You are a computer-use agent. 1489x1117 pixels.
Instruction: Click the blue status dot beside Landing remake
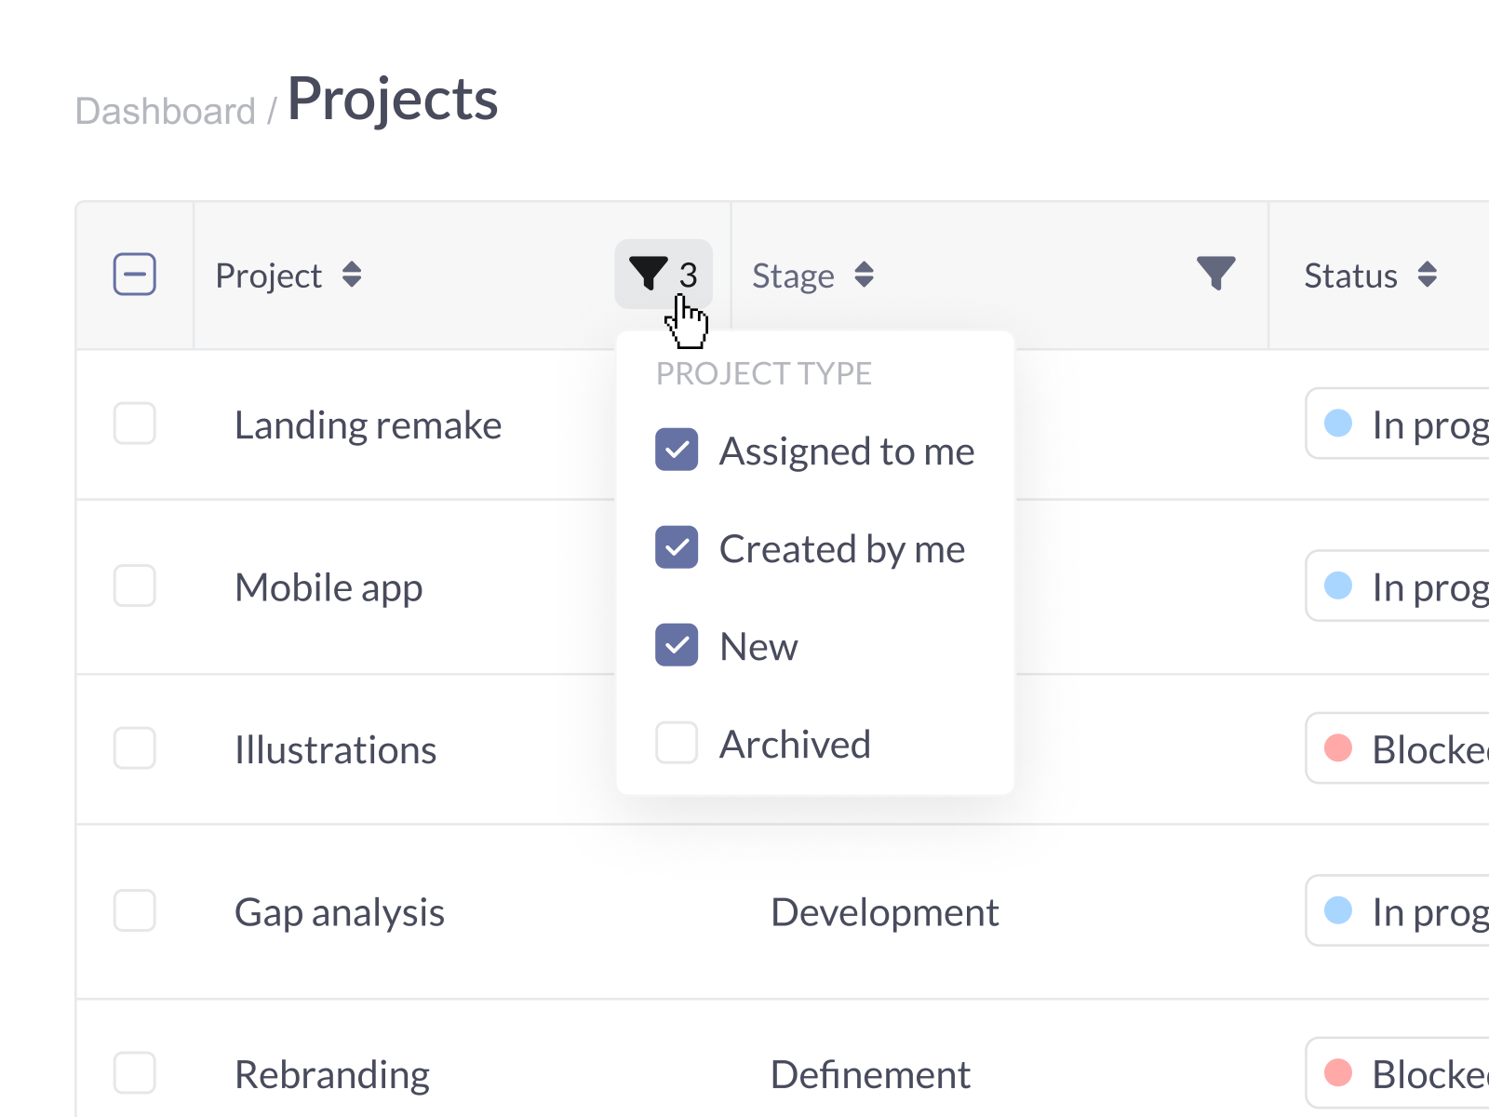pos(1340,424)
